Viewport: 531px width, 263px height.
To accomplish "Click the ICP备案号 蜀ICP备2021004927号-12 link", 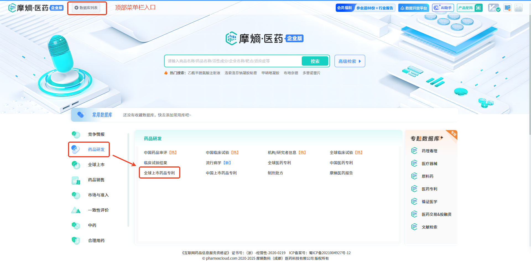I will point(320,253).
